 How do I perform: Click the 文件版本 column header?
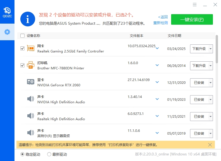(137, 36)
